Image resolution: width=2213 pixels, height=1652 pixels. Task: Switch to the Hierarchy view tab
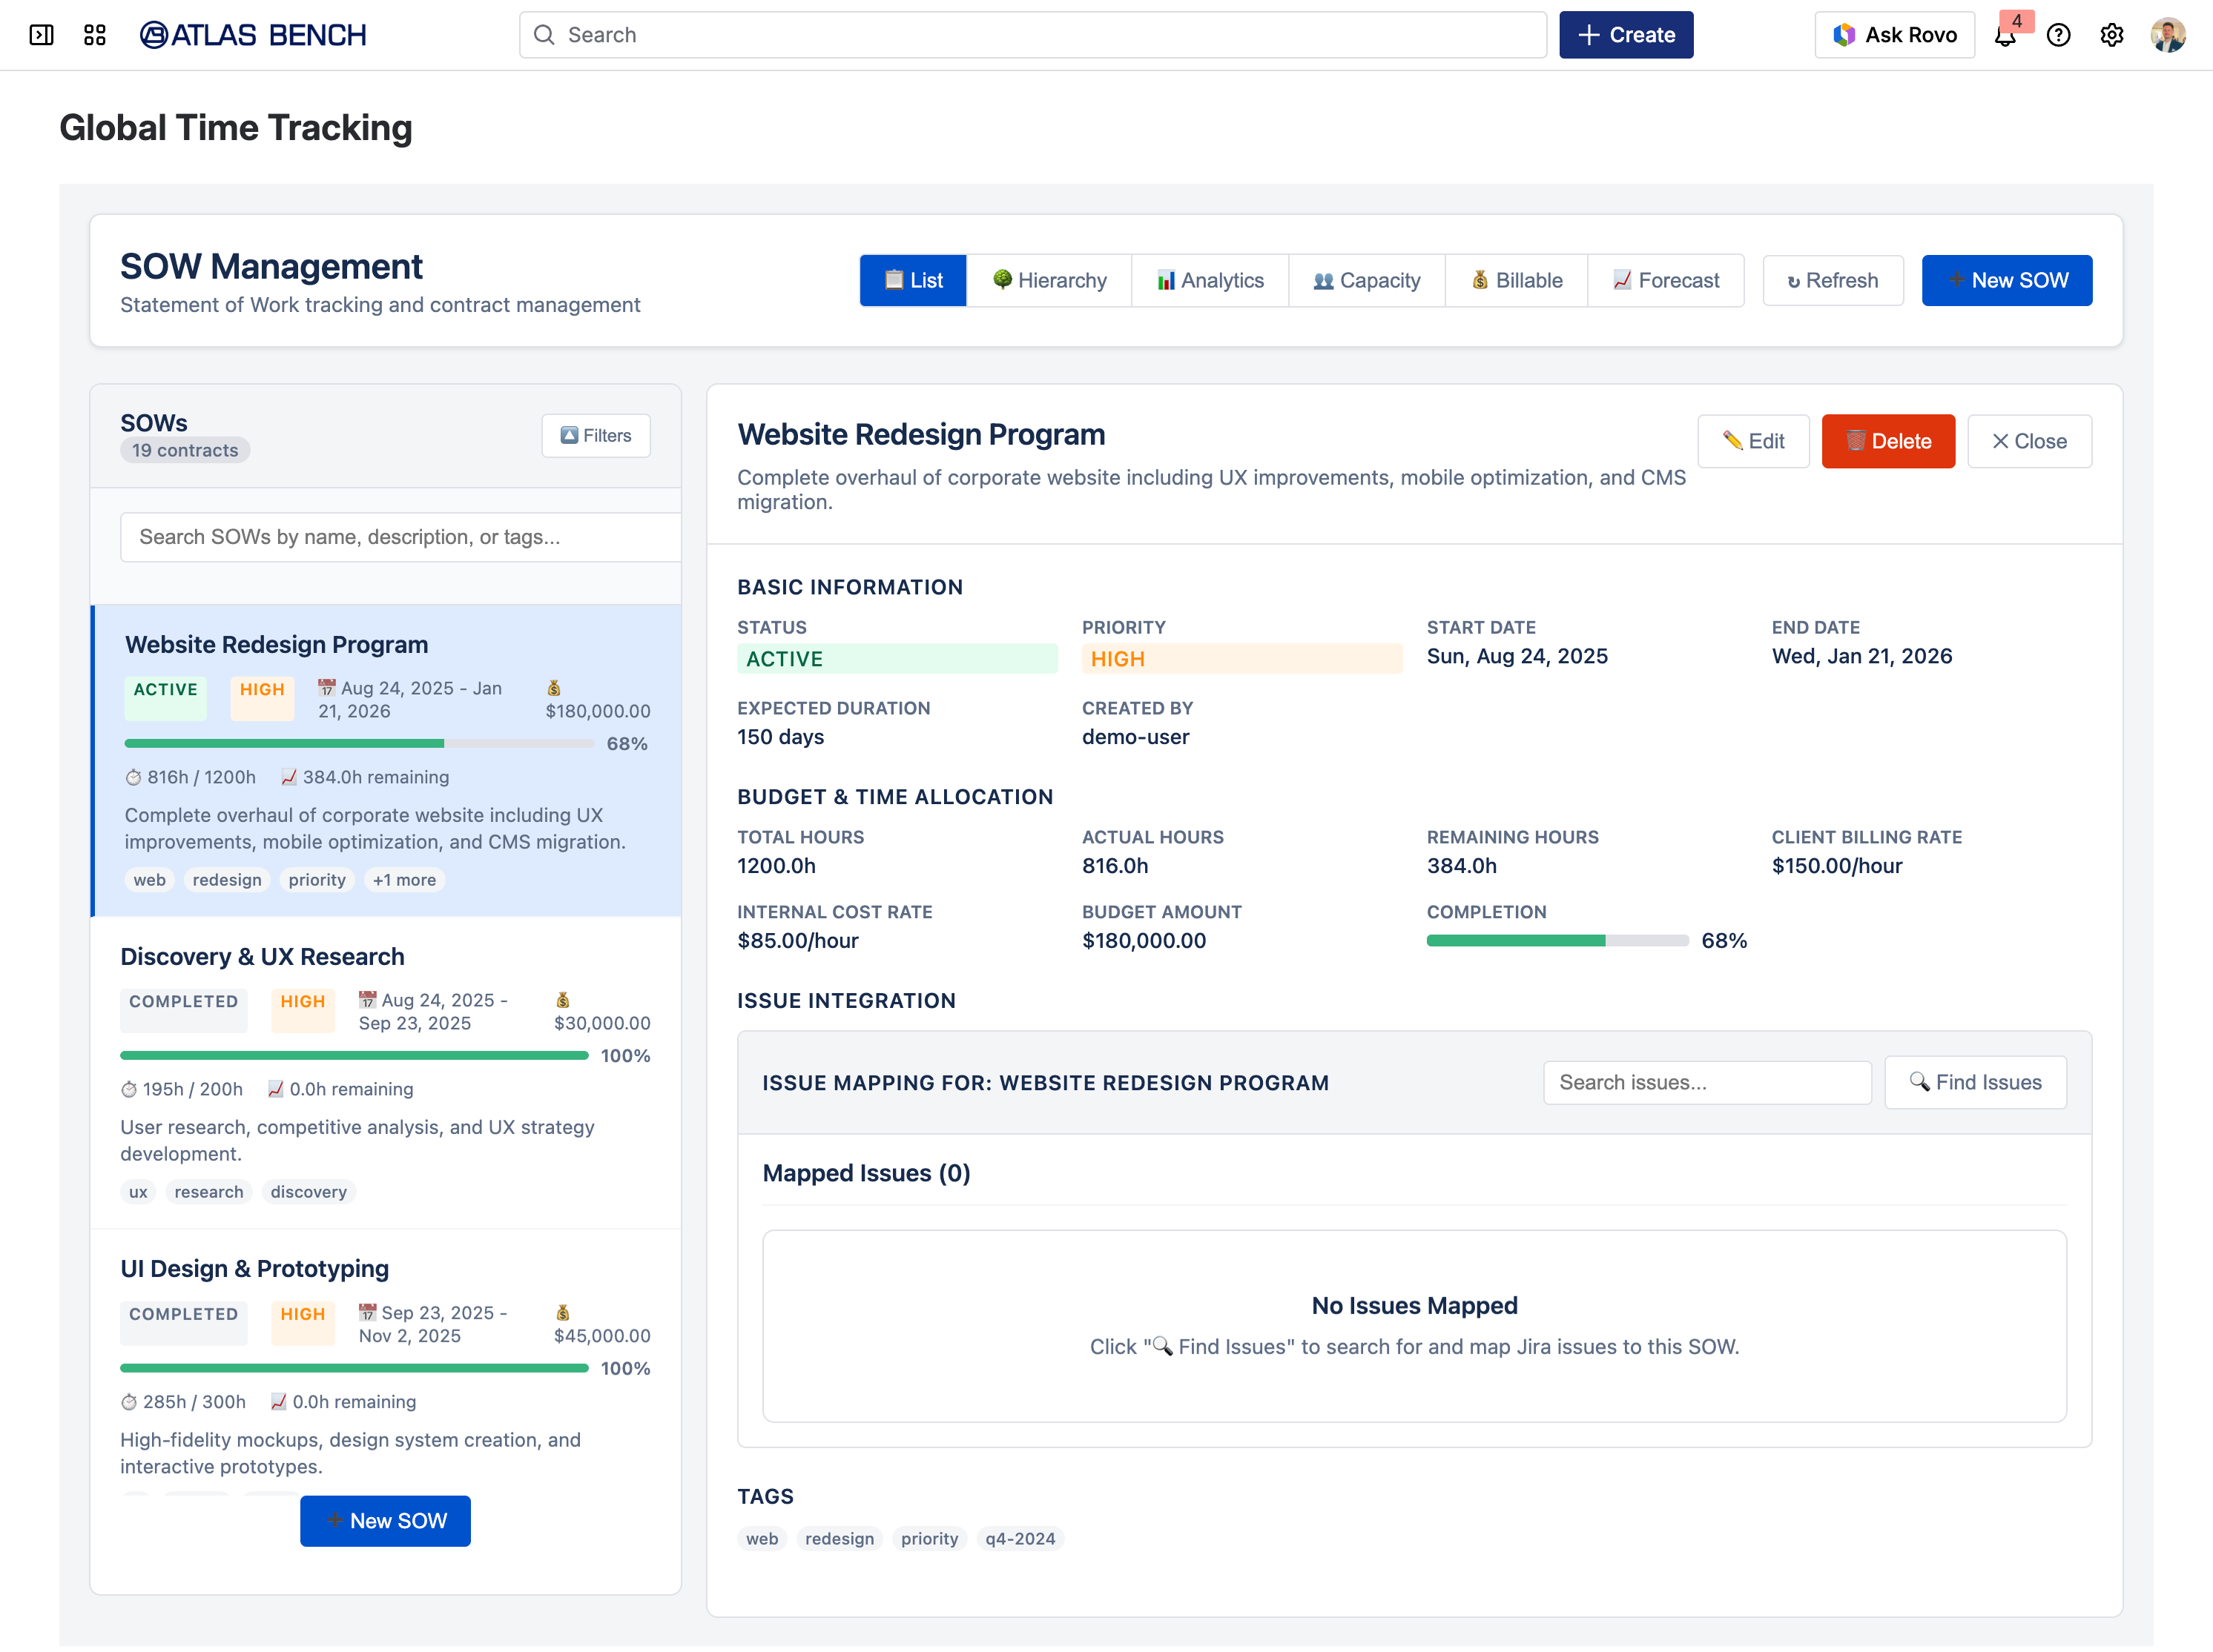point(1049,280)
